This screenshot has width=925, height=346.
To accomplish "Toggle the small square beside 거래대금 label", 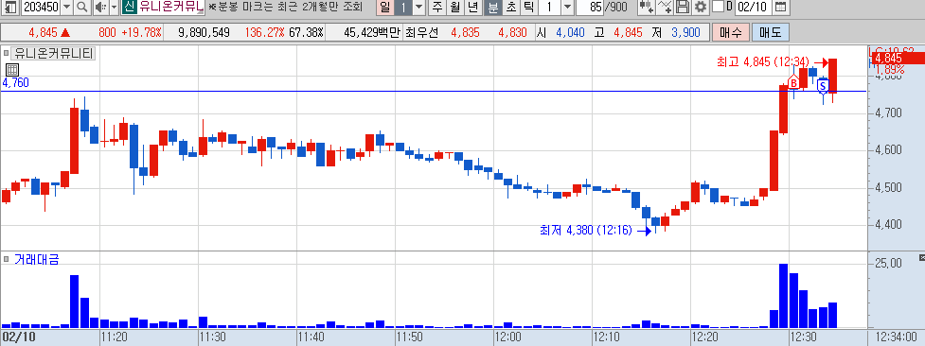I will [x=6, y=258].
